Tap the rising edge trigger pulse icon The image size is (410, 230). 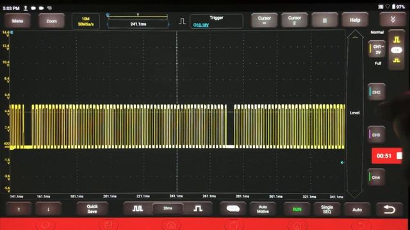click(182, 21)
